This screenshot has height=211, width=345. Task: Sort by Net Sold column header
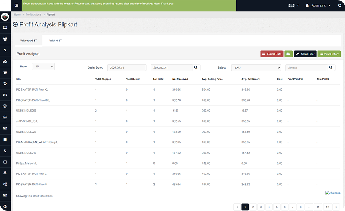tap(158, 79)
